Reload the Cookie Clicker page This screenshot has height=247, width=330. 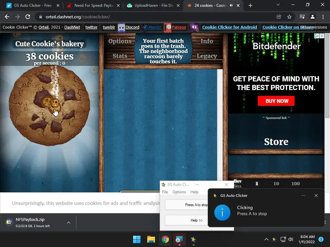pos(28,17)
